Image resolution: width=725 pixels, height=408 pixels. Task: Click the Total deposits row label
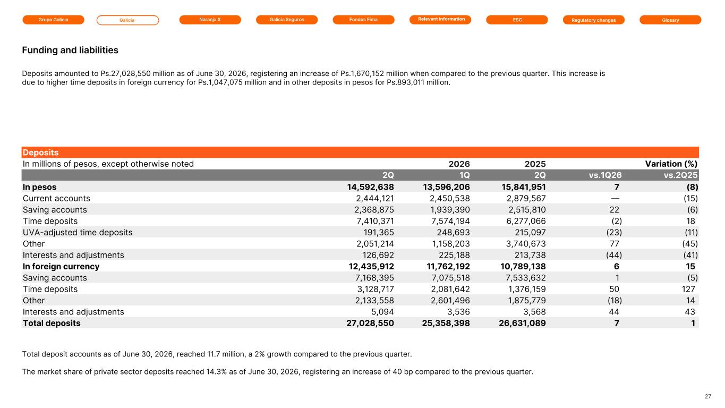(x=52, y=323)
